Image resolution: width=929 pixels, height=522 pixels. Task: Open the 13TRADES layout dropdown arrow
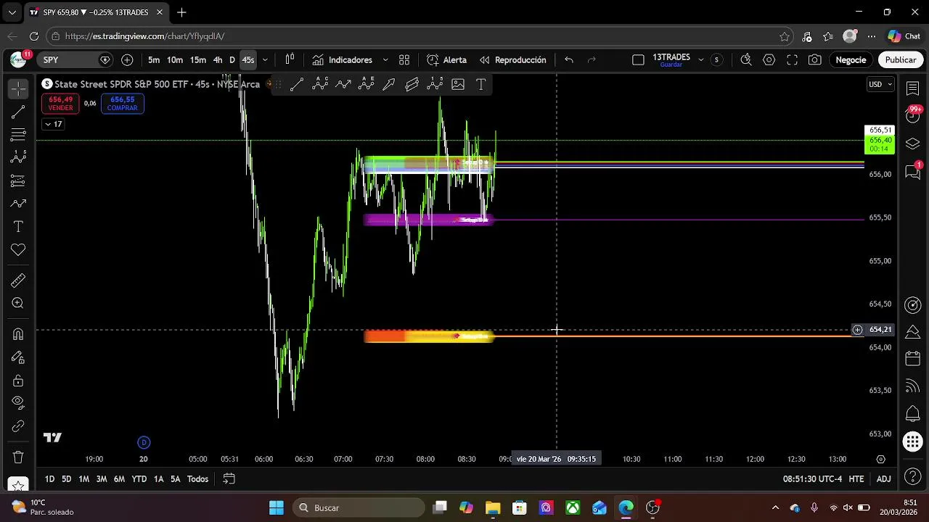tap(700, 59)
